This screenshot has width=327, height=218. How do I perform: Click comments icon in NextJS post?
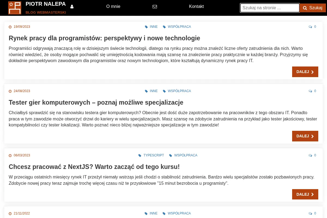[310, 155]
